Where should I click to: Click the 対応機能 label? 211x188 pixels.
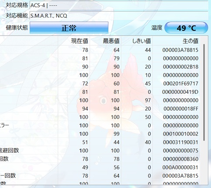point(17,16)
